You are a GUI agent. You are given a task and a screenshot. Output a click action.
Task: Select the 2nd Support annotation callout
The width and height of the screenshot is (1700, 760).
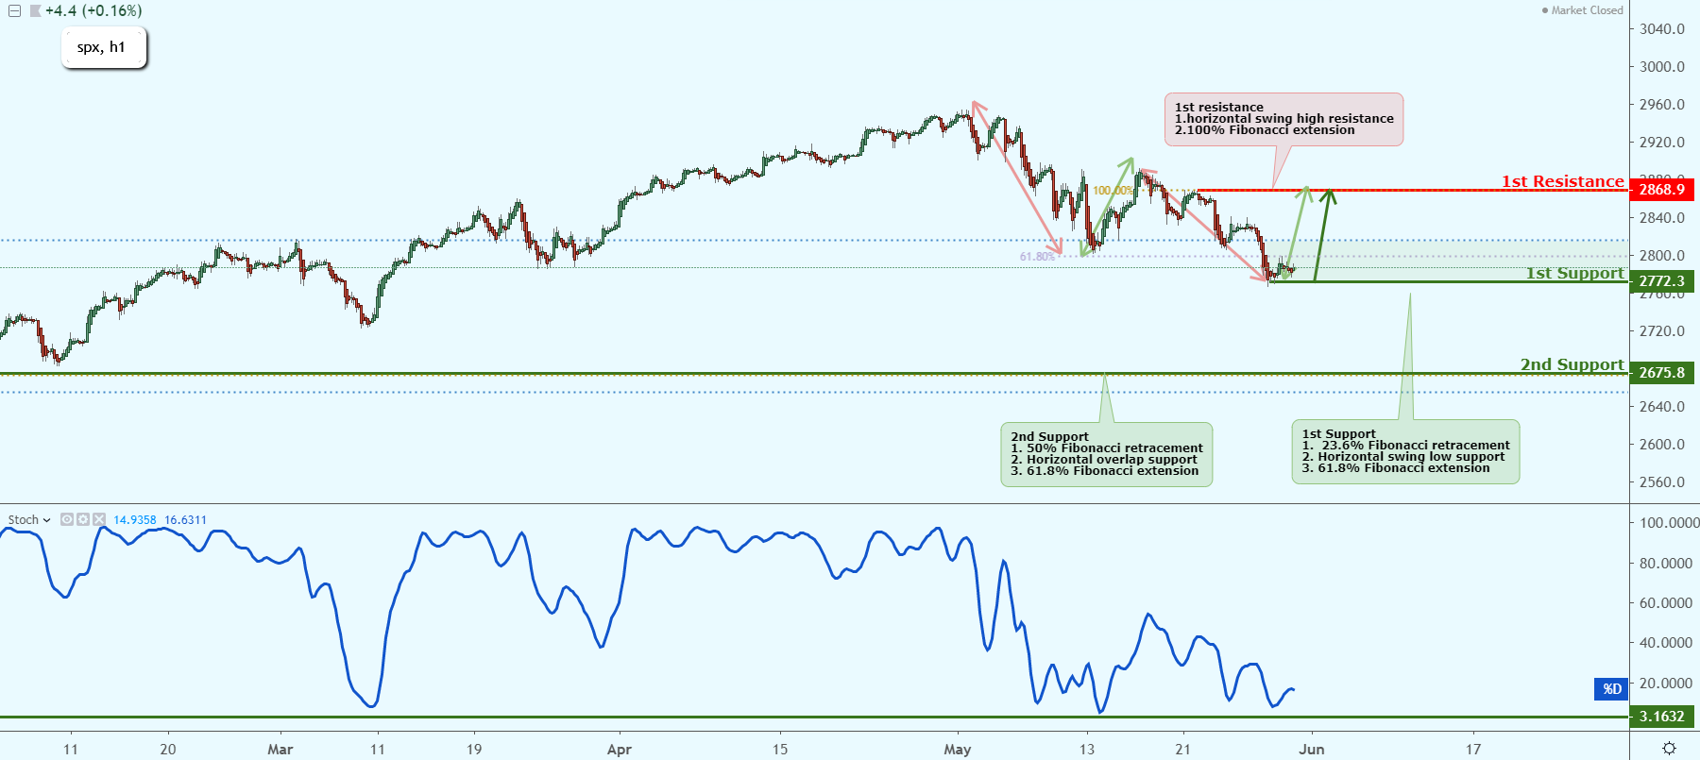pyautogui.click(x=1106, y=454)
